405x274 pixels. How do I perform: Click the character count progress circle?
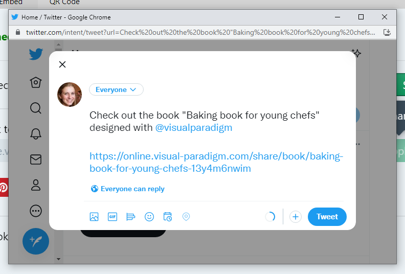pyautogui.click(x=270, y=217)
